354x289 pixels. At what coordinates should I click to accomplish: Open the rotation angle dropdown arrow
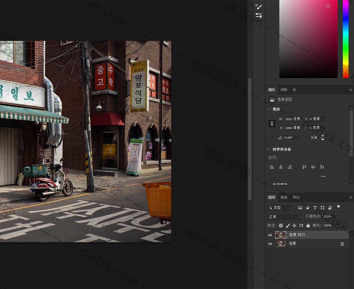pyautogui.click(x=300, y=138)
